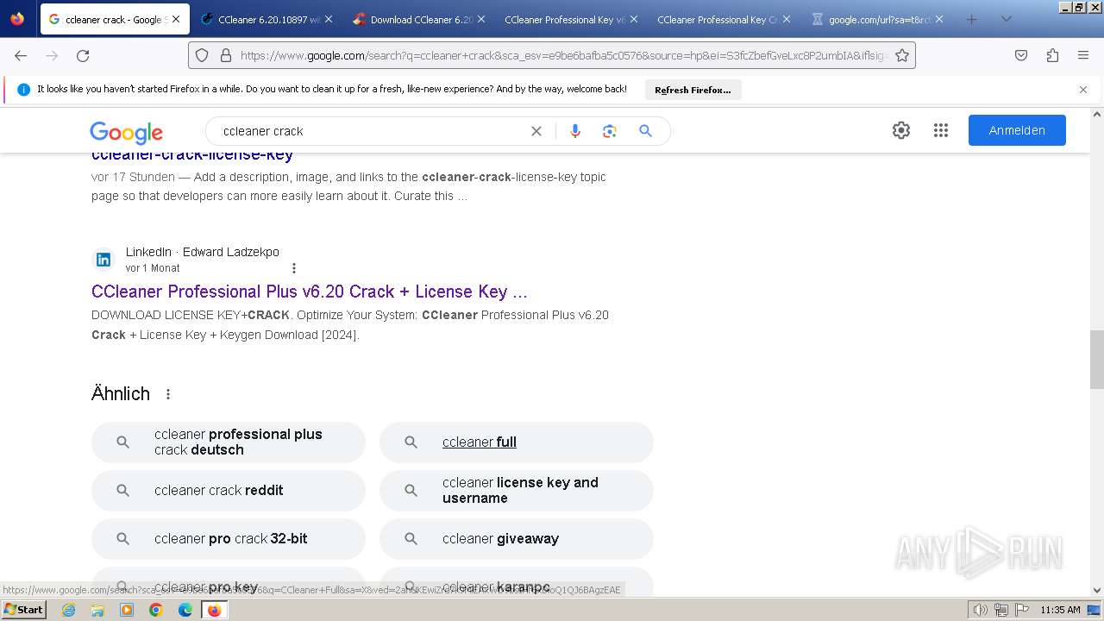
Task: Select related search ccleaner giveaway
Action: pos(517,539)
